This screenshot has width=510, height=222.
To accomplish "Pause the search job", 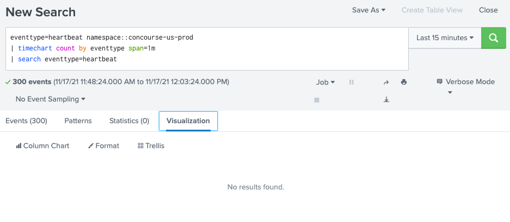I will coord(351,82).
